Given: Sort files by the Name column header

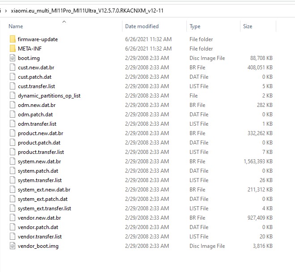Looking at the screenshot, I should pyautogui.click(x=16, y=26).
